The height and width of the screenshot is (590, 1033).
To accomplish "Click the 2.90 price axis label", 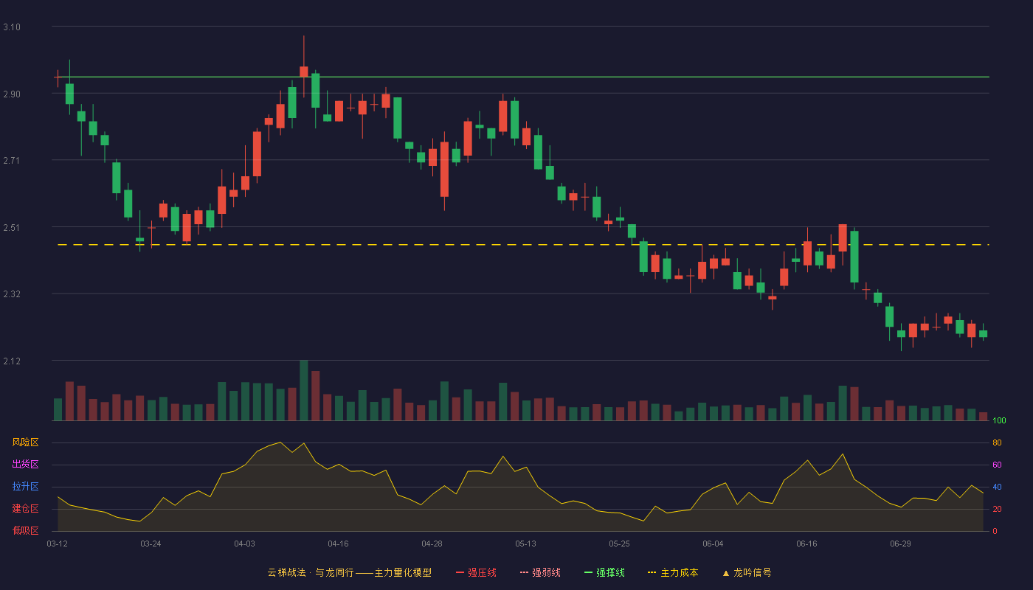I will point(12,94).
